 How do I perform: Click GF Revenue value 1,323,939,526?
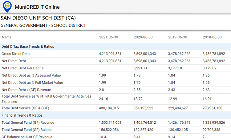pyautogui.click(x=214, y=122)
